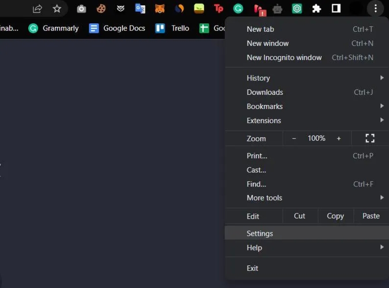
Task: Choose New Incognito window
Action: [x=284, y=58]
